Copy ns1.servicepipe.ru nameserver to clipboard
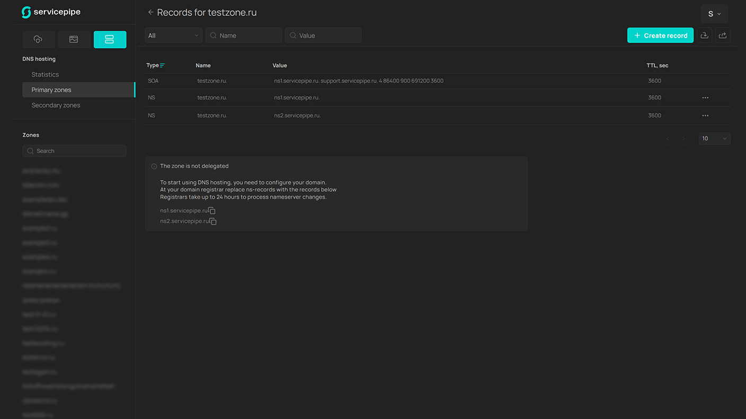Screen dimensions: 746x419 pos(212,211)
